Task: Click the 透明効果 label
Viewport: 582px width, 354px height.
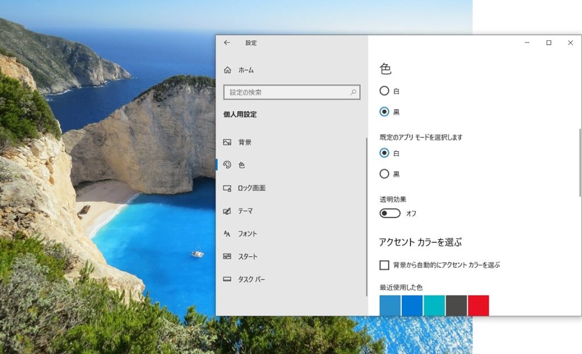Action: click(x=393, y=199)
